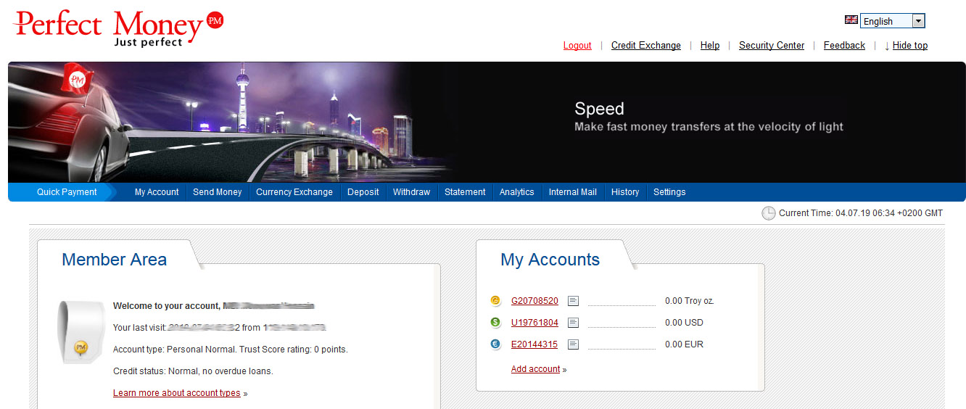Collapse the banner with Hide top

pos(909,46)
